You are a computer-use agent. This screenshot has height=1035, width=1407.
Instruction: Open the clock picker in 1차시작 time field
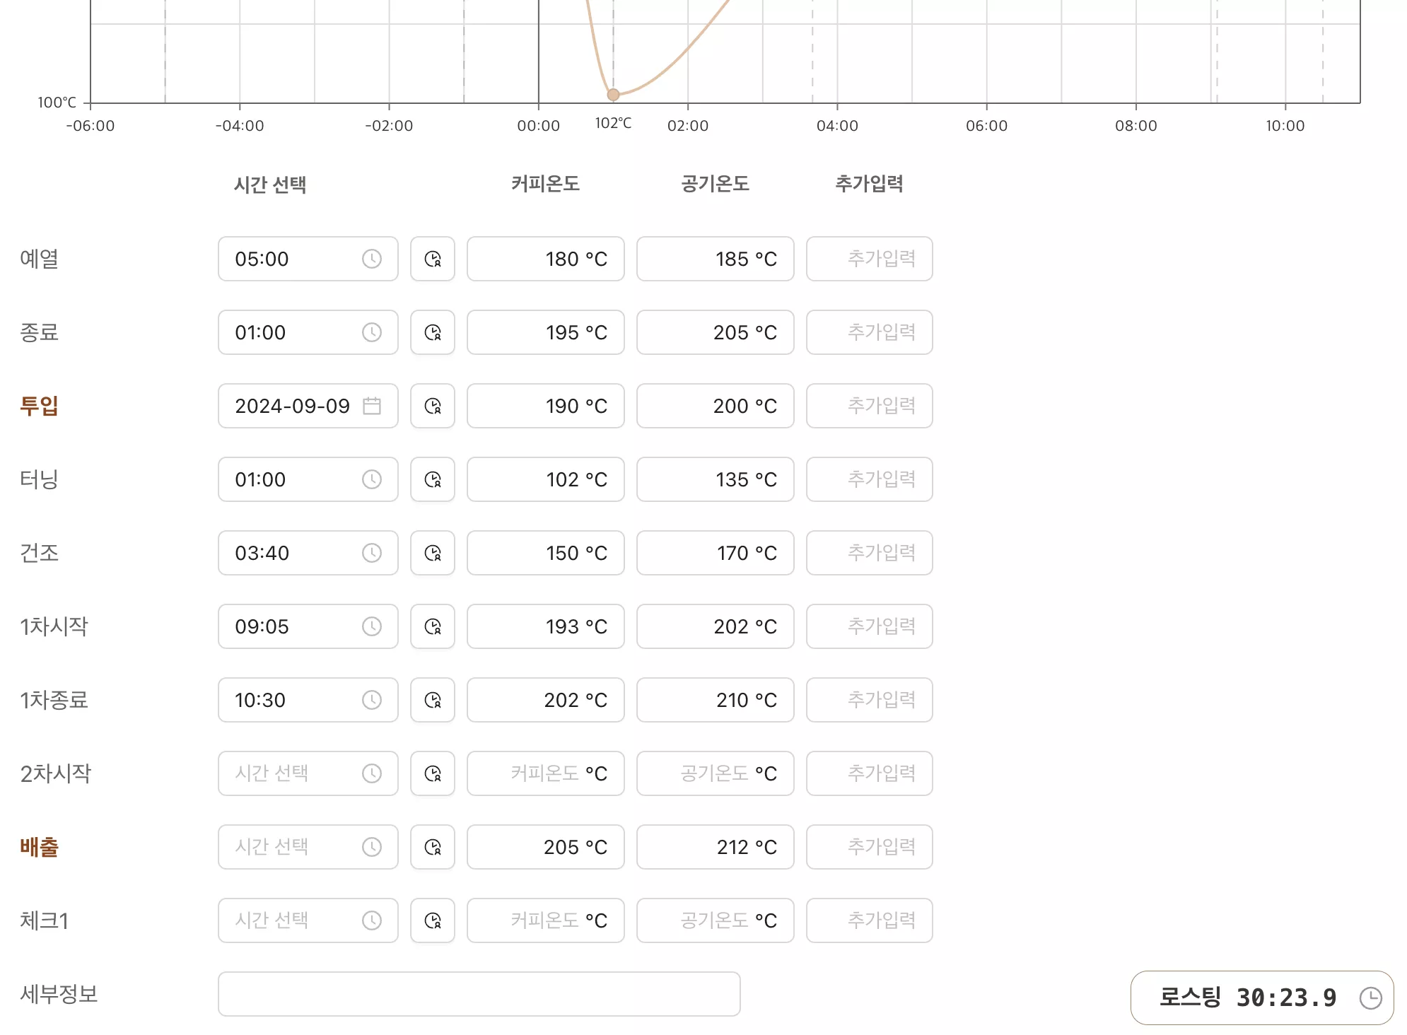pyautogui.click(x=372, y=626)
